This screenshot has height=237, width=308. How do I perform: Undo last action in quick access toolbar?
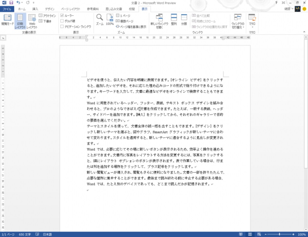pyautogui.click(x=18, y=3)
